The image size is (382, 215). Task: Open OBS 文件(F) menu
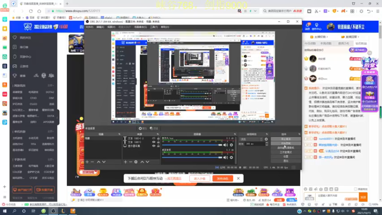[x=89, y=27]
